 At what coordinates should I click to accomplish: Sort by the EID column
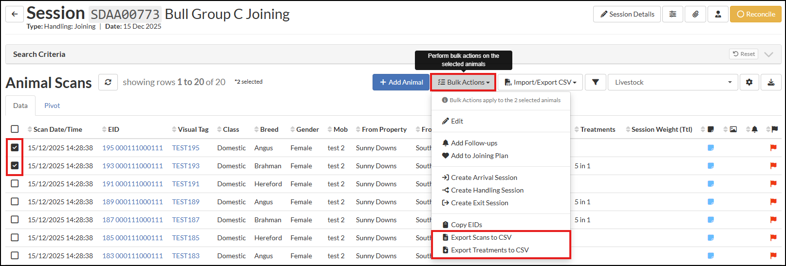click(111, 129)
